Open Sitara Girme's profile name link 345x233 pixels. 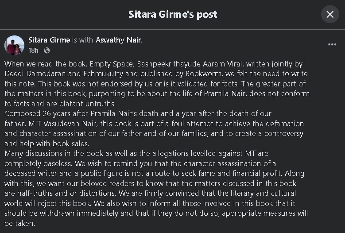[49, 40]
